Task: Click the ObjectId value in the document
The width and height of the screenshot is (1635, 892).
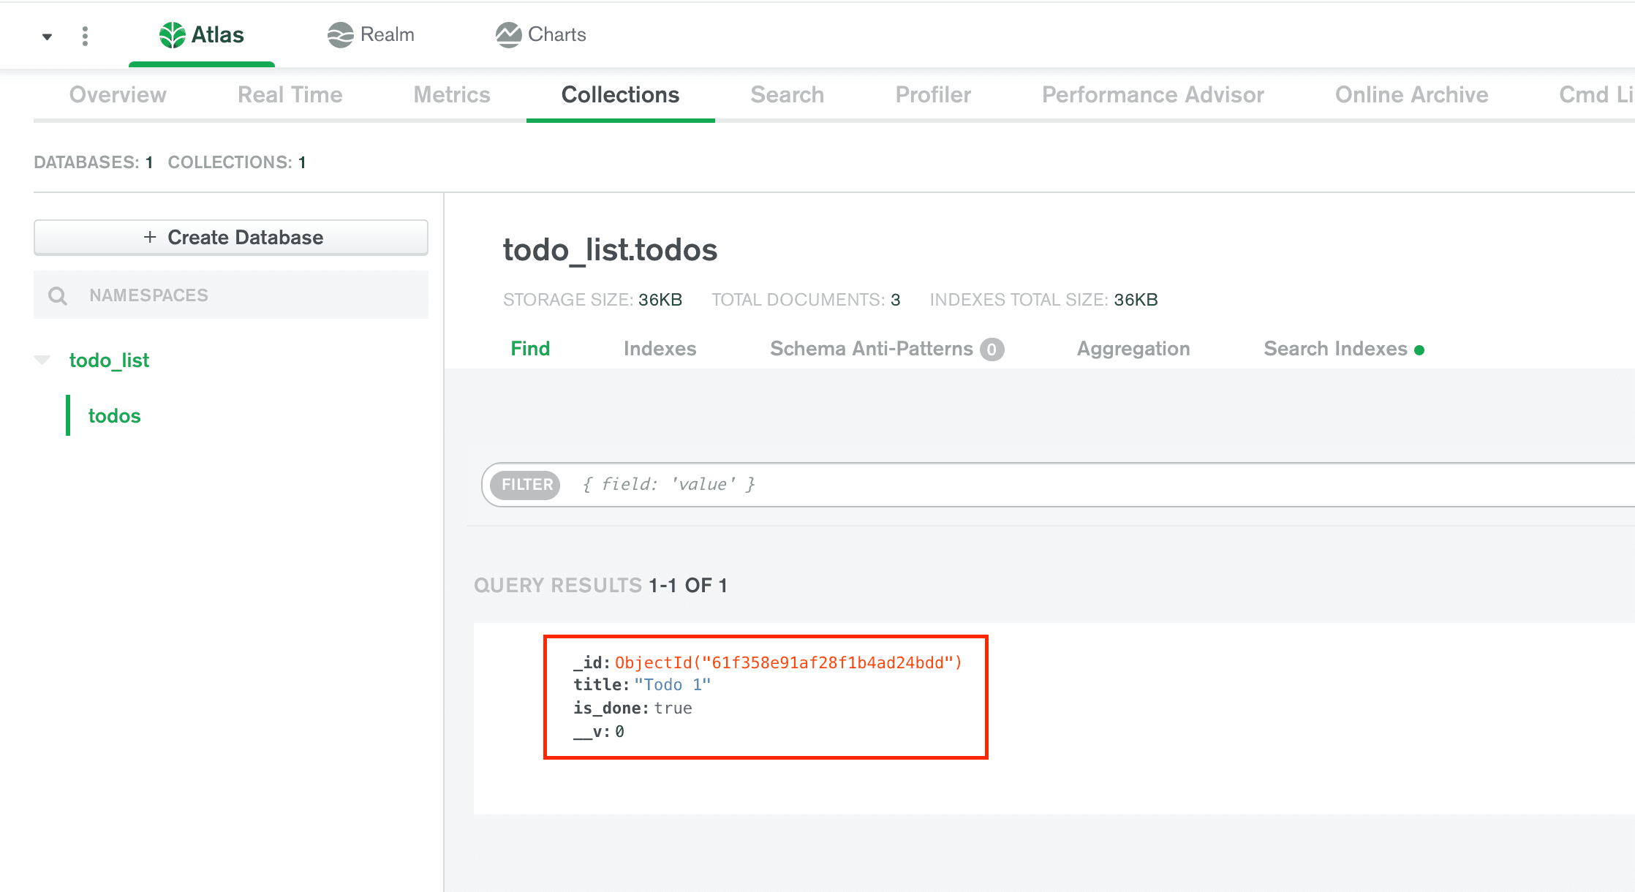Action: (788, 662)
